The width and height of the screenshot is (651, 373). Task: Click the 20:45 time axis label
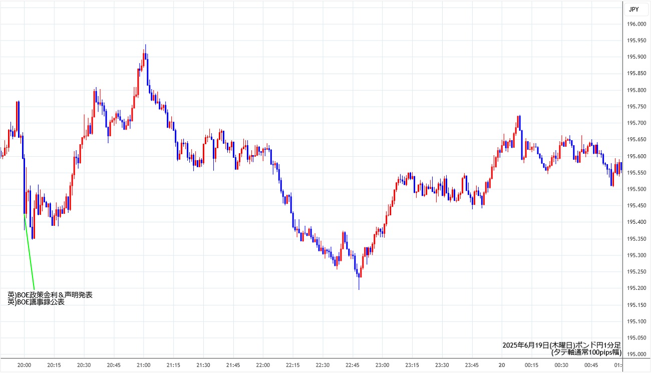(114, 365)
